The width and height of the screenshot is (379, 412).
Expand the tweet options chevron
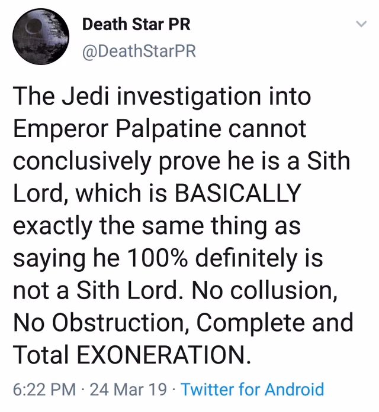[361, 24]
